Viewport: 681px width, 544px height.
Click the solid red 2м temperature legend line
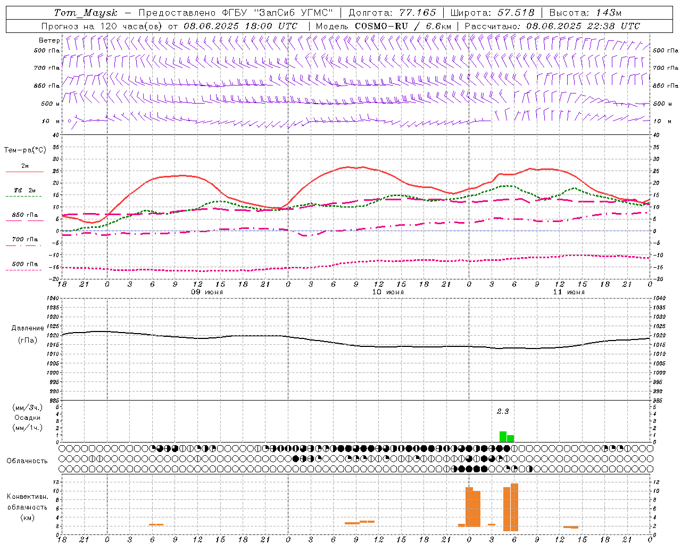click(x=24, y=172)
